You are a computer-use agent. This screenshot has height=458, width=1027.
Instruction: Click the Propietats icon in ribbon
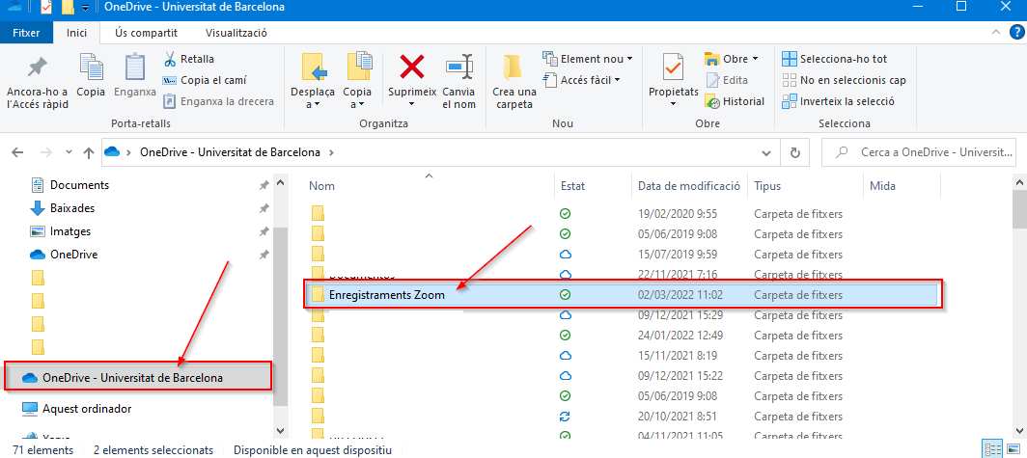tap(673, 68)
